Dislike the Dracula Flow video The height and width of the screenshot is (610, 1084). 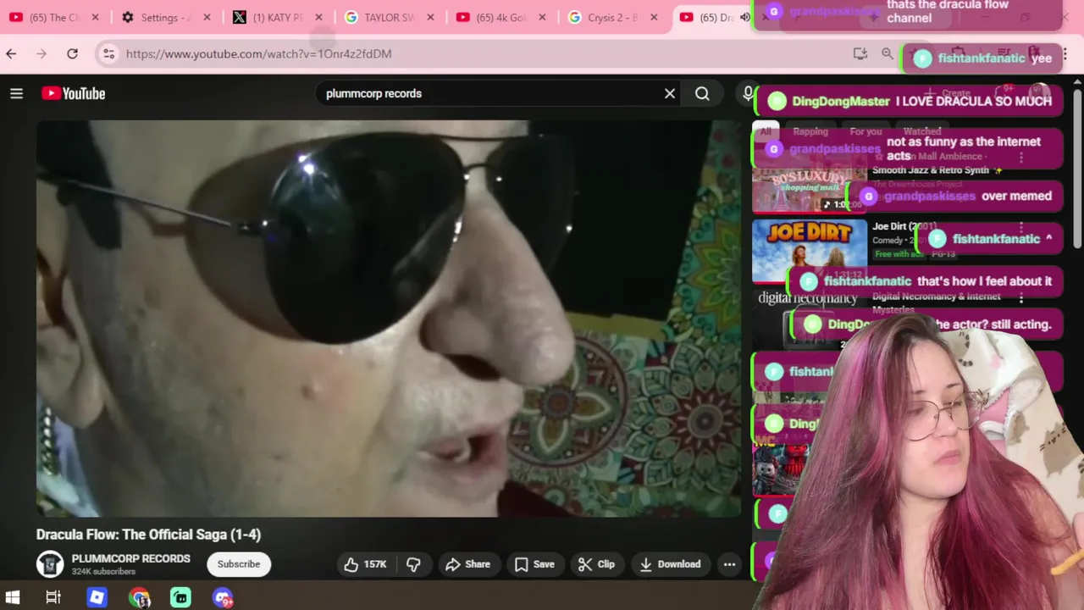click(x=413, y=564)
